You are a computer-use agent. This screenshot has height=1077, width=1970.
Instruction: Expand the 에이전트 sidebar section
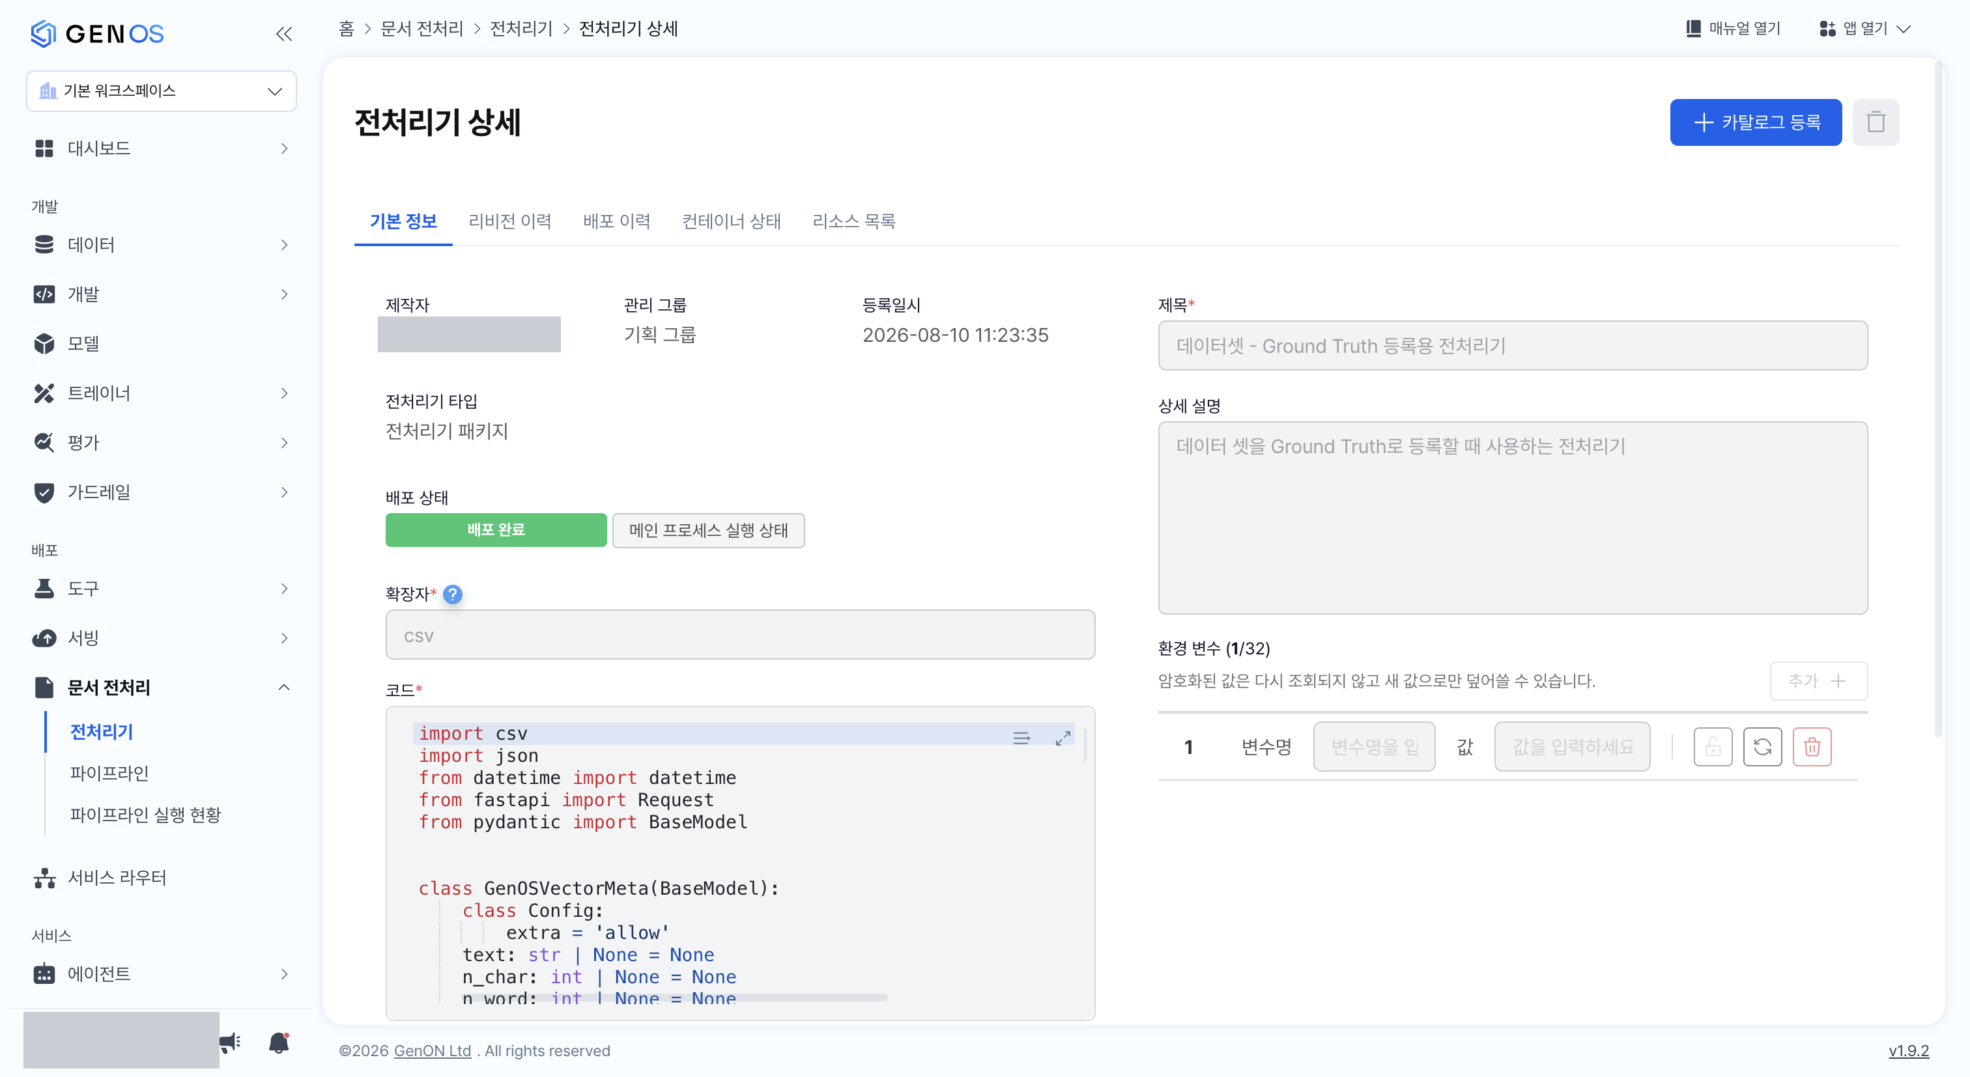tap(161, 974)
